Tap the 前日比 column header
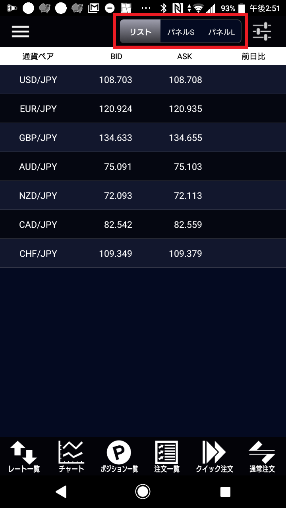The width and height of the screenshot is (286, 508). coord(253,56)
